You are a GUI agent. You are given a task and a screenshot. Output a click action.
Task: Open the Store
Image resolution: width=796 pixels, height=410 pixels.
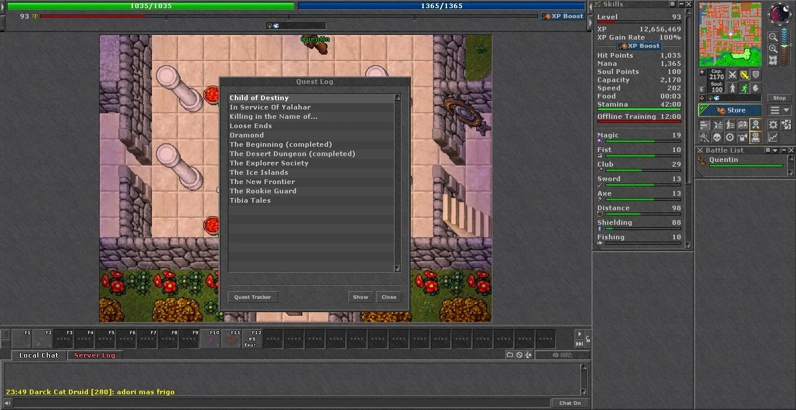pyautogui.click(x=730, y=110)
